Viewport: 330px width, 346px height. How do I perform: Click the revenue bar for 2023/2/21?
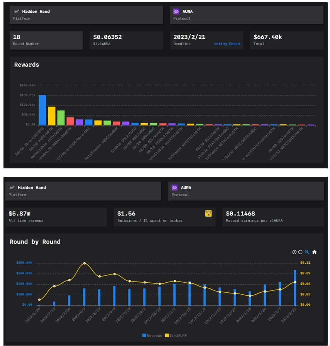coord(295,287)
